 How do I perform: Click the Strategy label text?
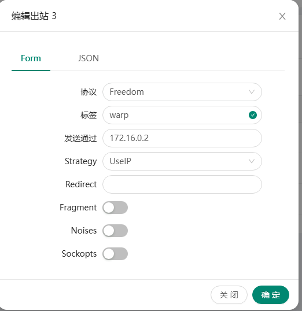pyautogui.click(x=81, y=161)
